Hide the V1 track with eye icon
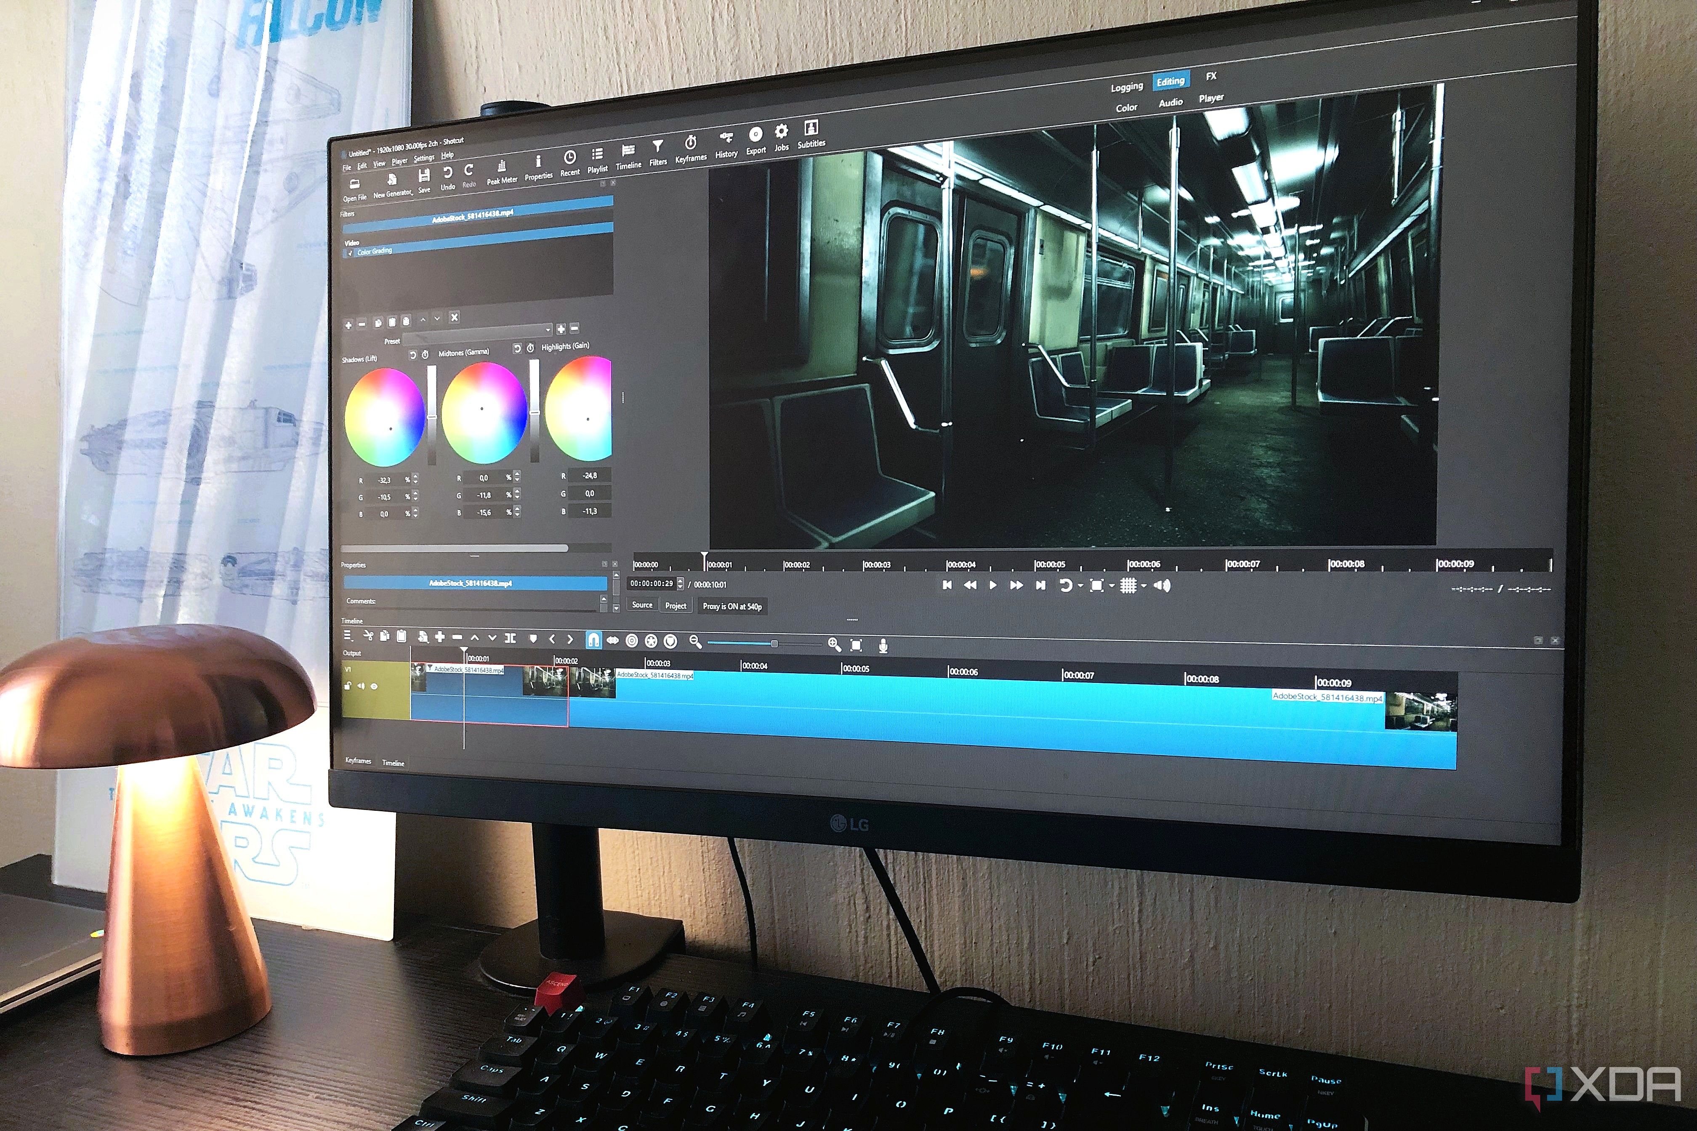Viewport: 1697px width, 1131px height. click(x=374, y=686)
